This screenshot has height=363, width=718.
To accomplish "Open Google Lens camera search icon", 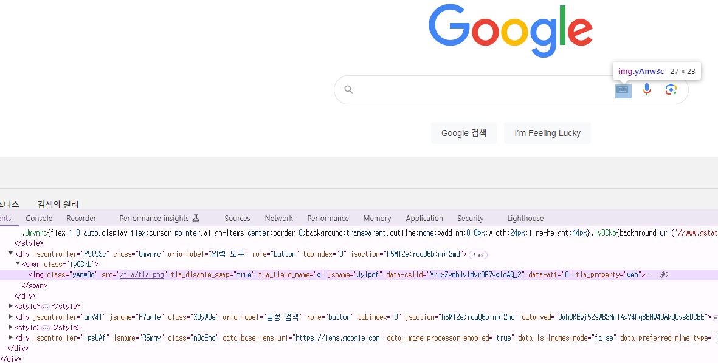I will tap(671, 90).
